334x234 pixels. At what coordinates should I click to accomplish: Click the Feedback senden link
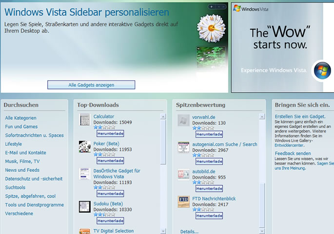293,153
